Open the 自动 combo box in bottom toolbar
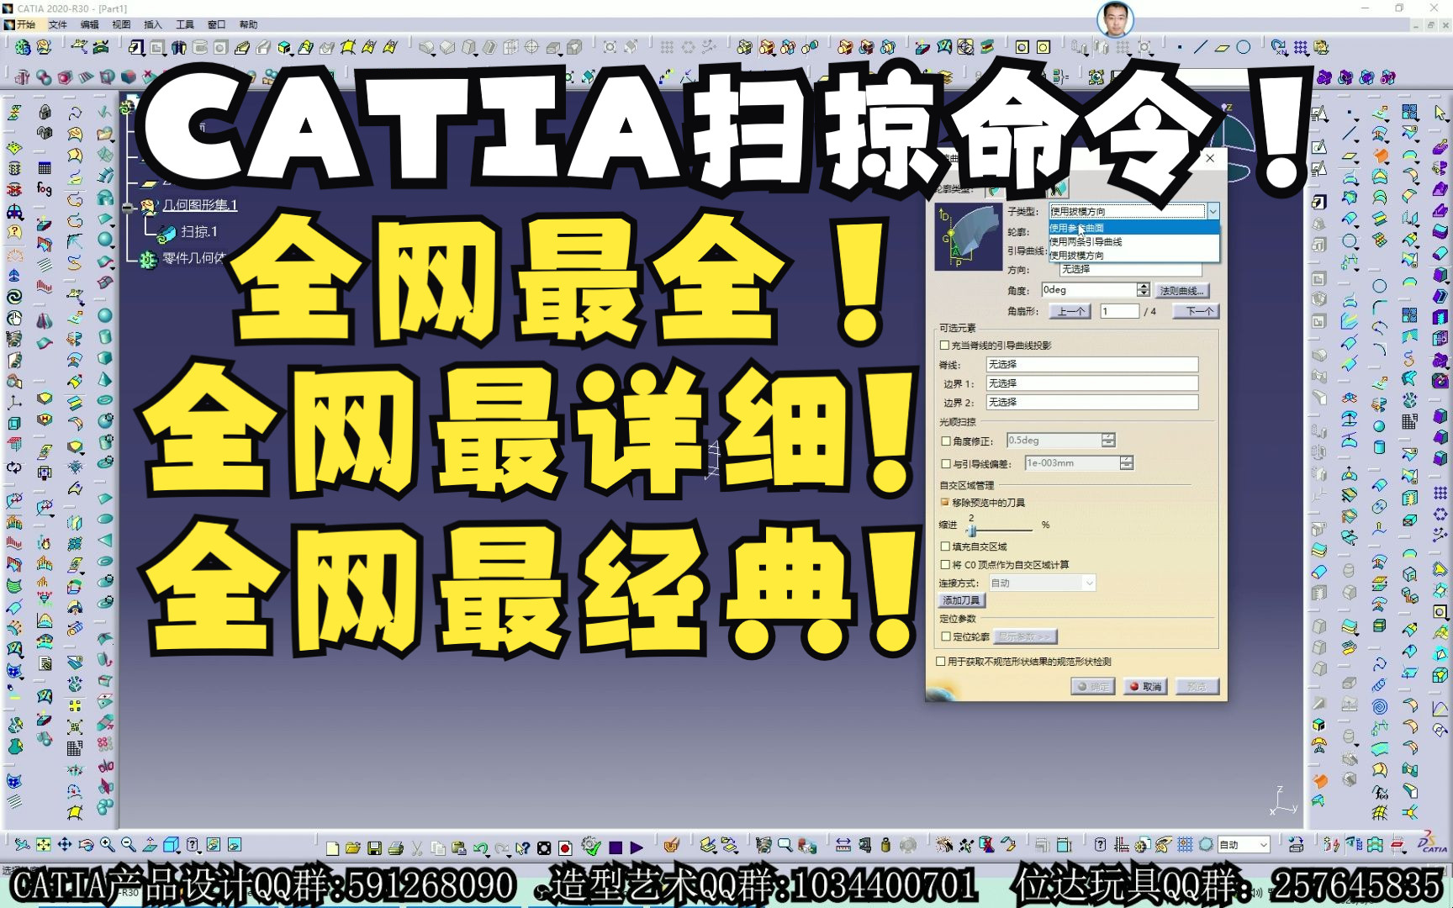 1244,845
